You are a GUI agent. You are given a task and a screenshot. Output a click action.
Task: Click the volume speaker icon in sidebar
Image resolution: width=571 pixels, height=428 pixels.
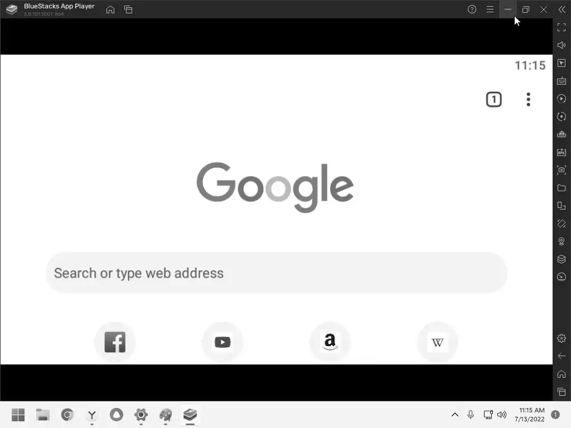point(562,45)
